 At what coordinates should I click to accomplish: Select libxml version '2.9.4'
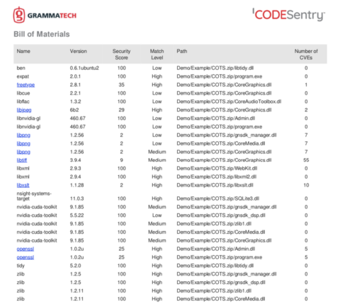pyautogui.click(x=75, y=177)
